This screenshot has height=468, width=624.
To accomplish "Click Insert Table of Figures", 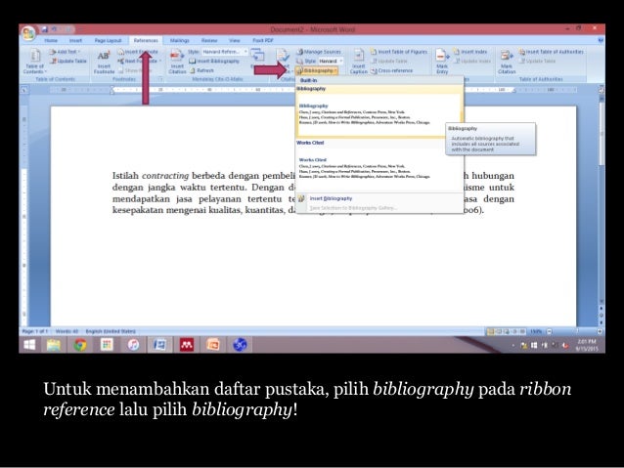I will pos(399,52).
